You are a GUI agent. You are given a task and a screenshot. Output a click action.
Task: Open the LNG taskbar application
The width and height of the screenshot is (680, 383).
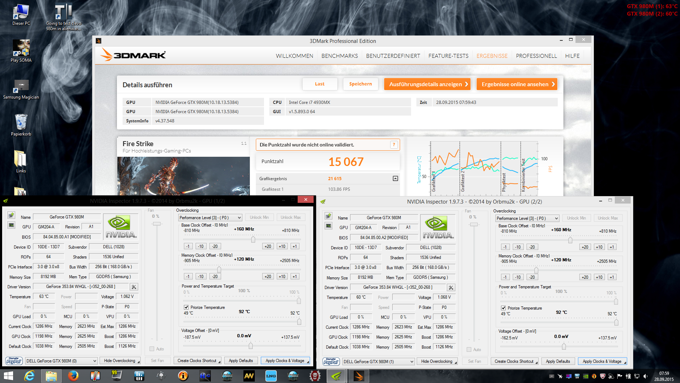coord(271,376)
